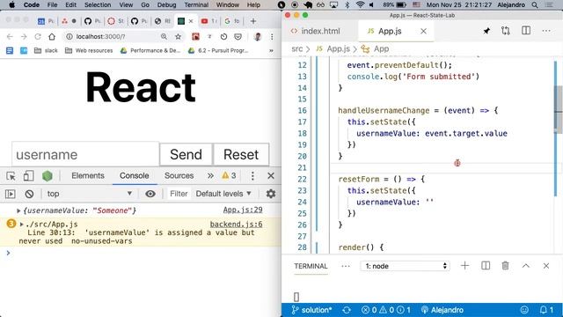Split the terminal pane

click(486, 266)
